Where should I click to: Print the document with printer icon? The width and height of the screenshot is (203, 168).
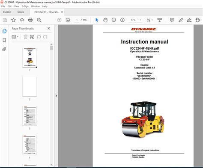(30, 20)
